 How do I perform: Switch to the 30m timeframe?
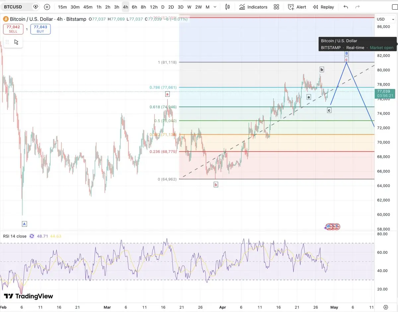(75, 7)
